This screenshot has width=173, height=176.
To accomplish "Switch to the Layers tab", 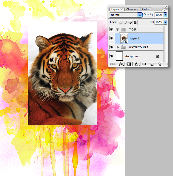I will tap(115, 9).
